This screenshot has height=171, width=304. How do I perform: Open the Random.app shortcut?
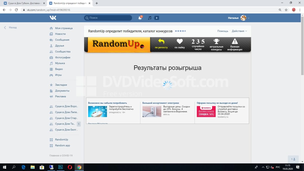62,145
